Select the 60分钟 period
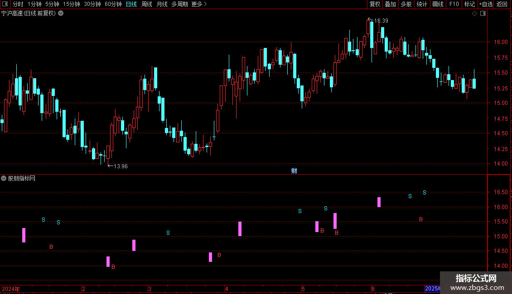The height and width of the screenshot is (294, 512). click(113, 4)
